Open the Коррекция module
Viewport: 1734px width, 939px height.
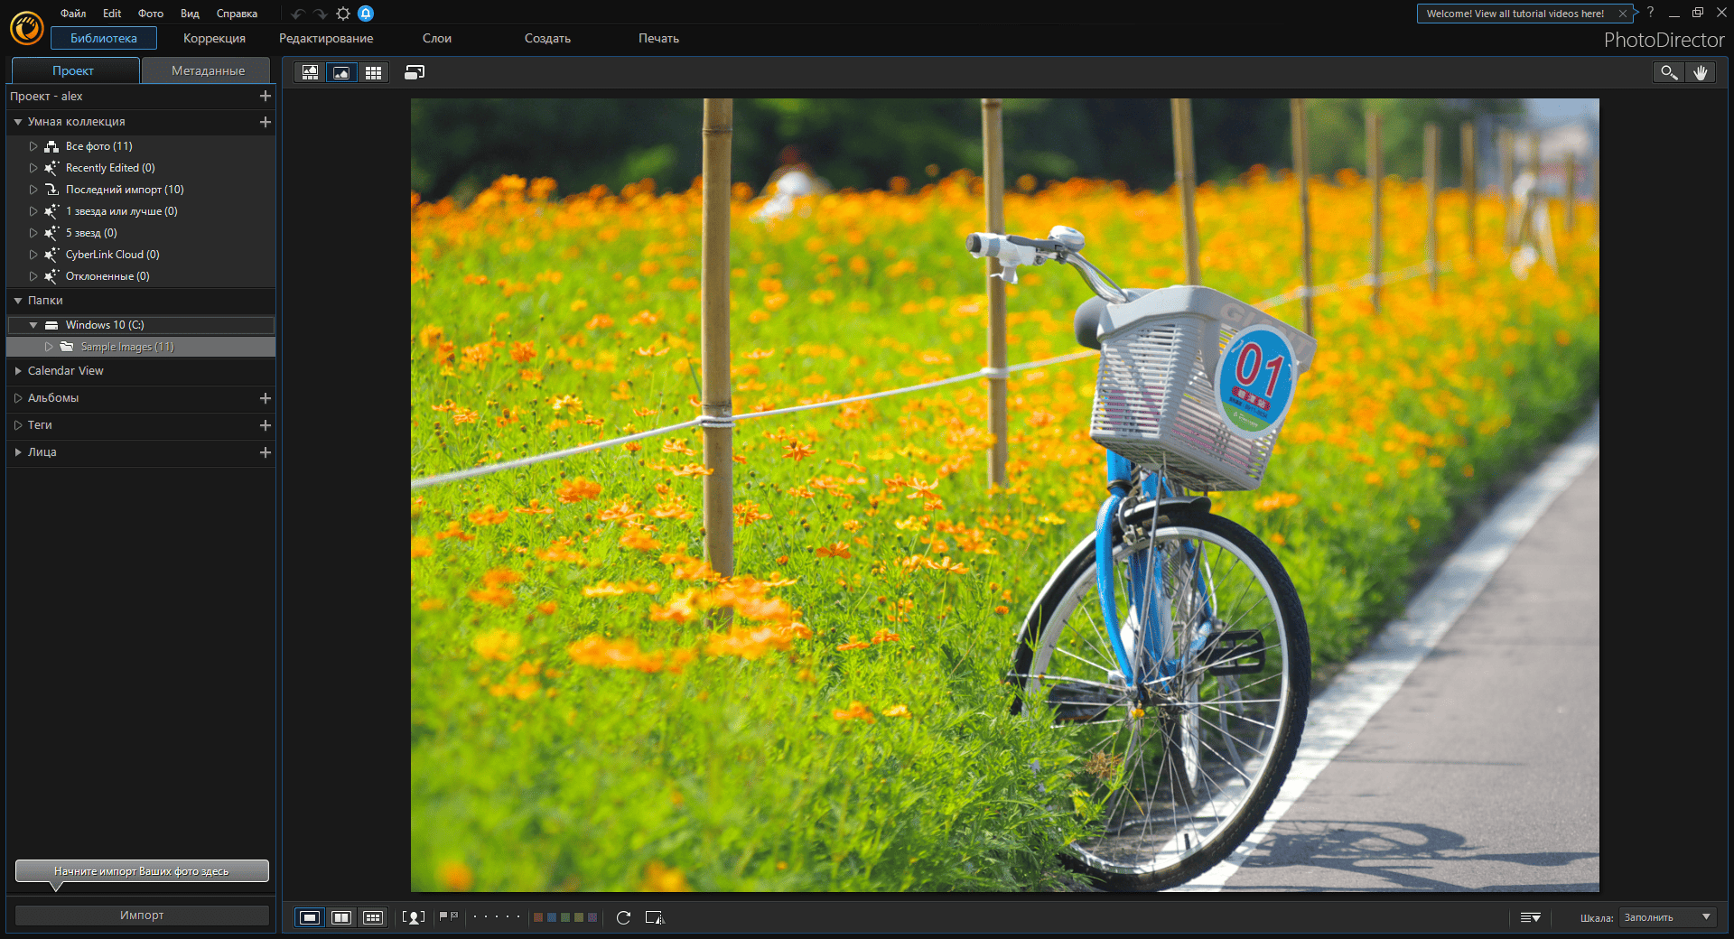click(214, 38)
